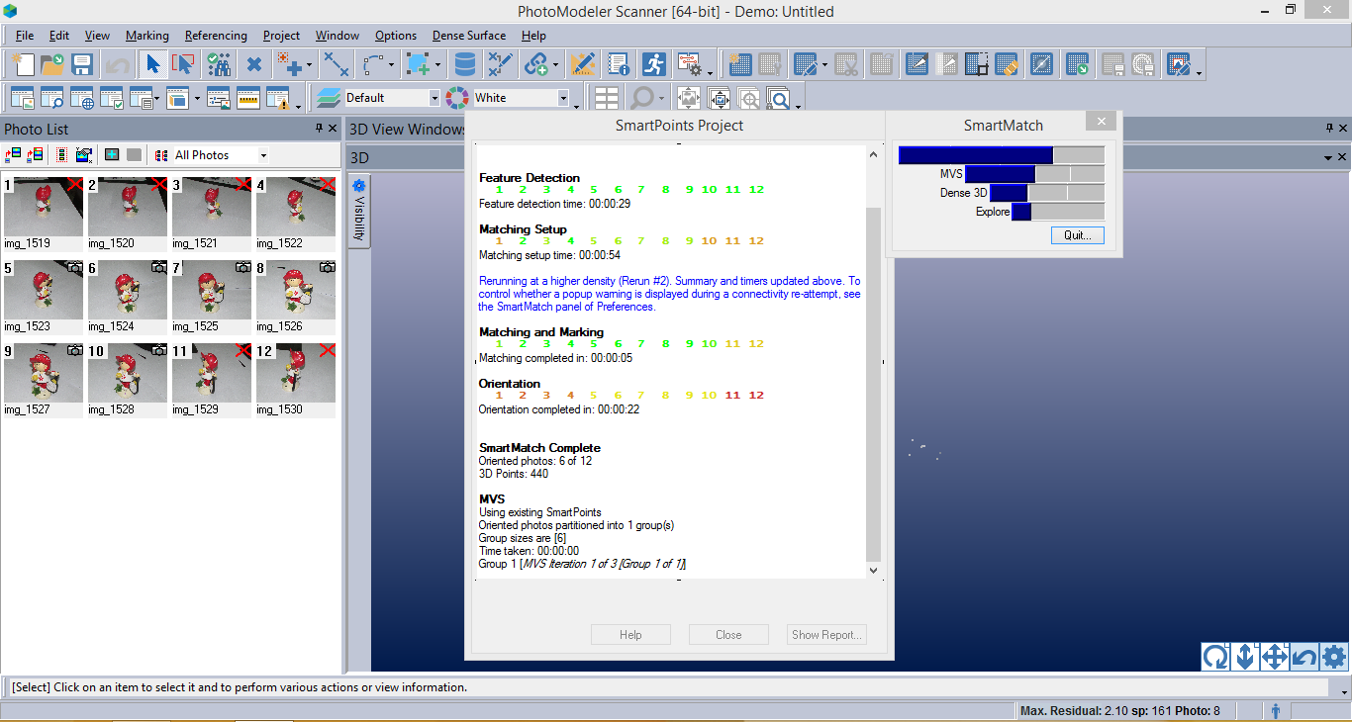The height and width of the screenshot is (722, 1352).
Task: Expand the magnifier search dropdown arrow
Action: [x=661, y=100]
